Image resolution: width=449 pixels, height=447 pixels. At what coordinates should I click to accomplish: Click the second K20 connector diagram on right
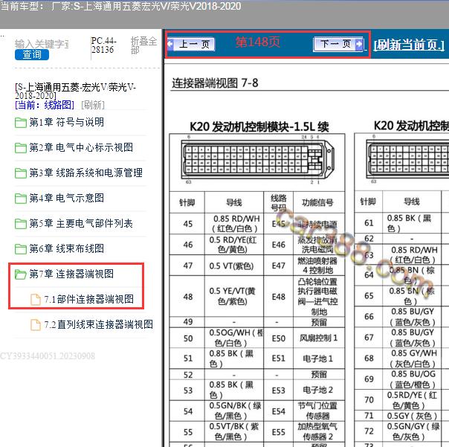coord(407,159)
